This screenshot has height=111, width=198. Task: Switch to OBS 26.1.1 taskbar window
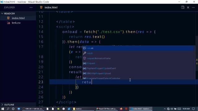pyautogui.click(x=33, y=109)
